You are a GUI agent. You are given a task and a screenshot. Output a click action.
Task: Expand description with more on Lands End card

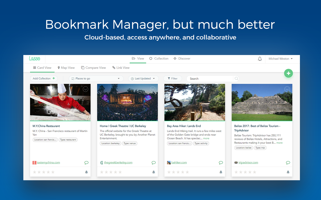(x=206, y=138)
